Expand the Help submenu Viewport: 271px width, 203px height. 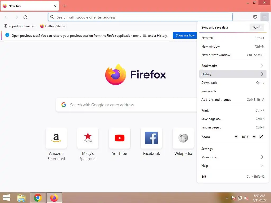pyautogui.click(x=233, y=166)
